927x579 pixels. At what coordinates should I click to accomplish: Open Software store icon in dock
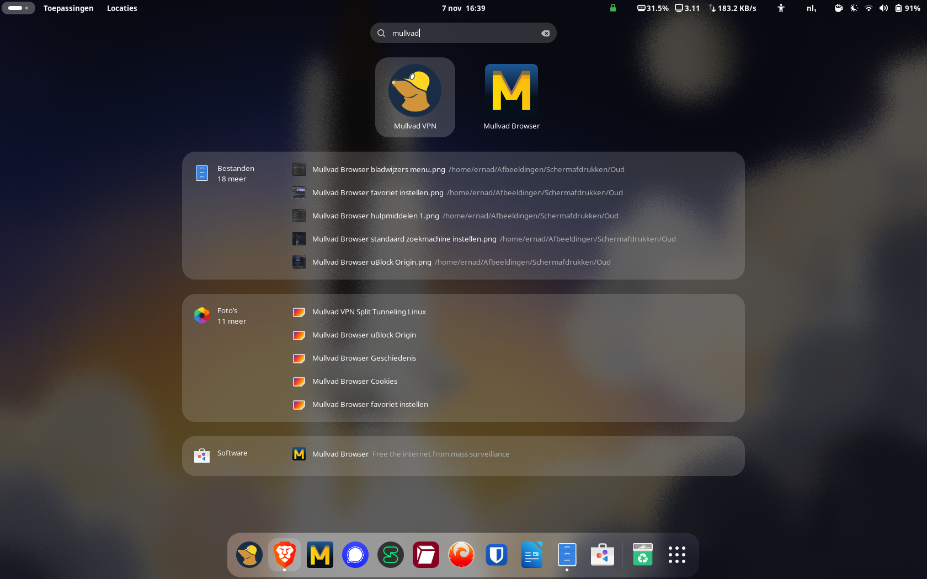click(603, 555)
